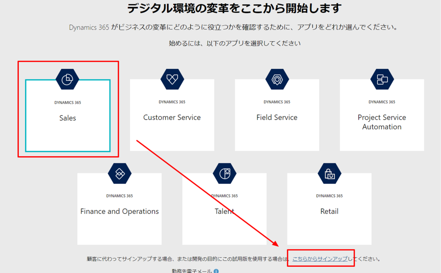Choose the Talent app card

[225, 209]
